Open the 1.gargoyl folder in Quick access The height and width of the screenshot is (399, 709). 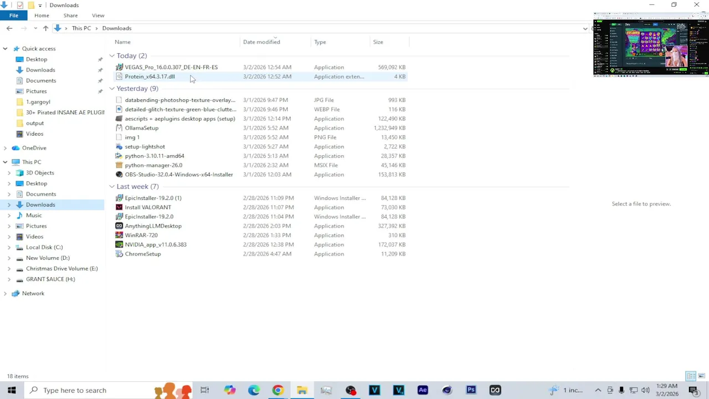tap(38, 102)
